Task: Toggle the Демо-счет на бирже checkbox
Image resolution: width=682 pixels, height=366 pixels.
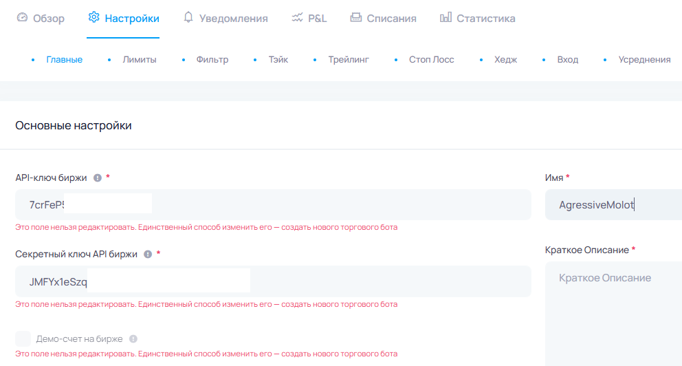Action: (23, 338)
